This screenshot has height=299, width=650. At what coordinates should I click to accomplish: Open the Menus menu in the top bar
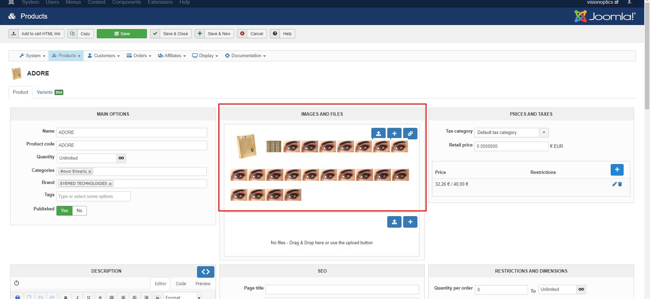(73, 2)
